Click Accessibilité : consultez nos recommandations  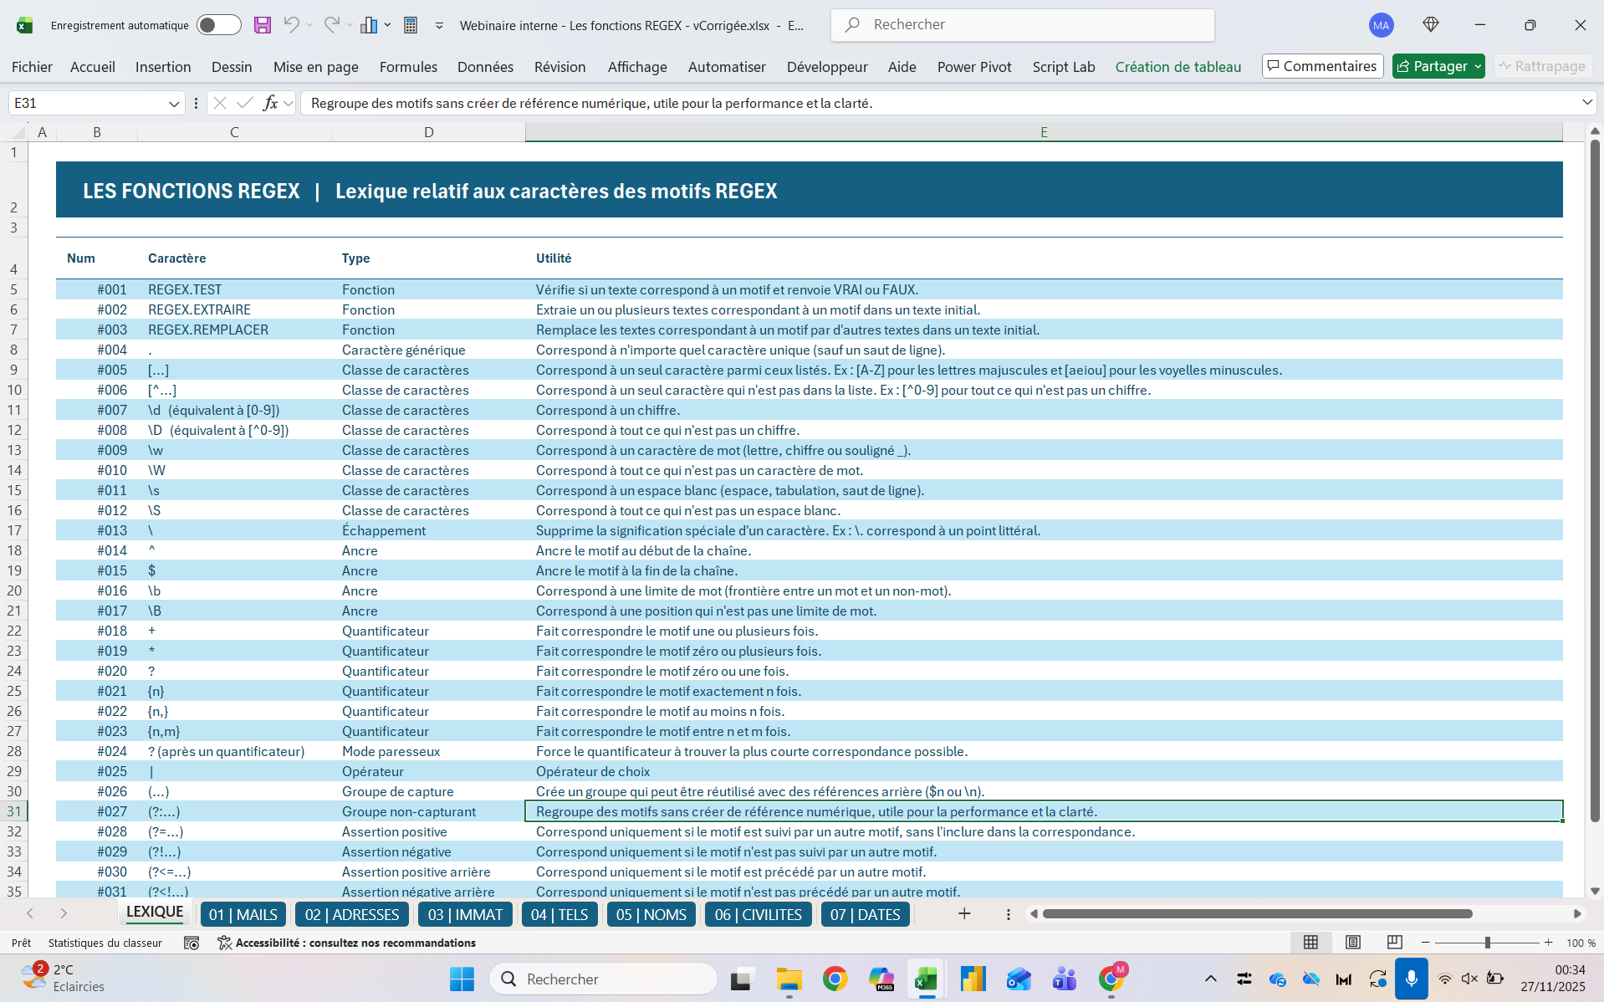pyautogui.click(x=346, y=943)
